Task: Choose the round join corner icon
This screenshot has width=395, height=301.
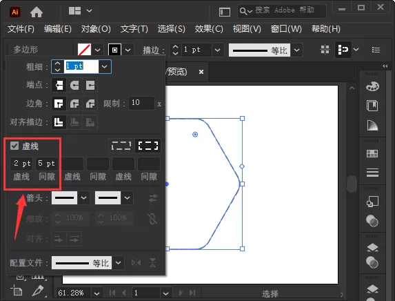Action: coord(74,104)
